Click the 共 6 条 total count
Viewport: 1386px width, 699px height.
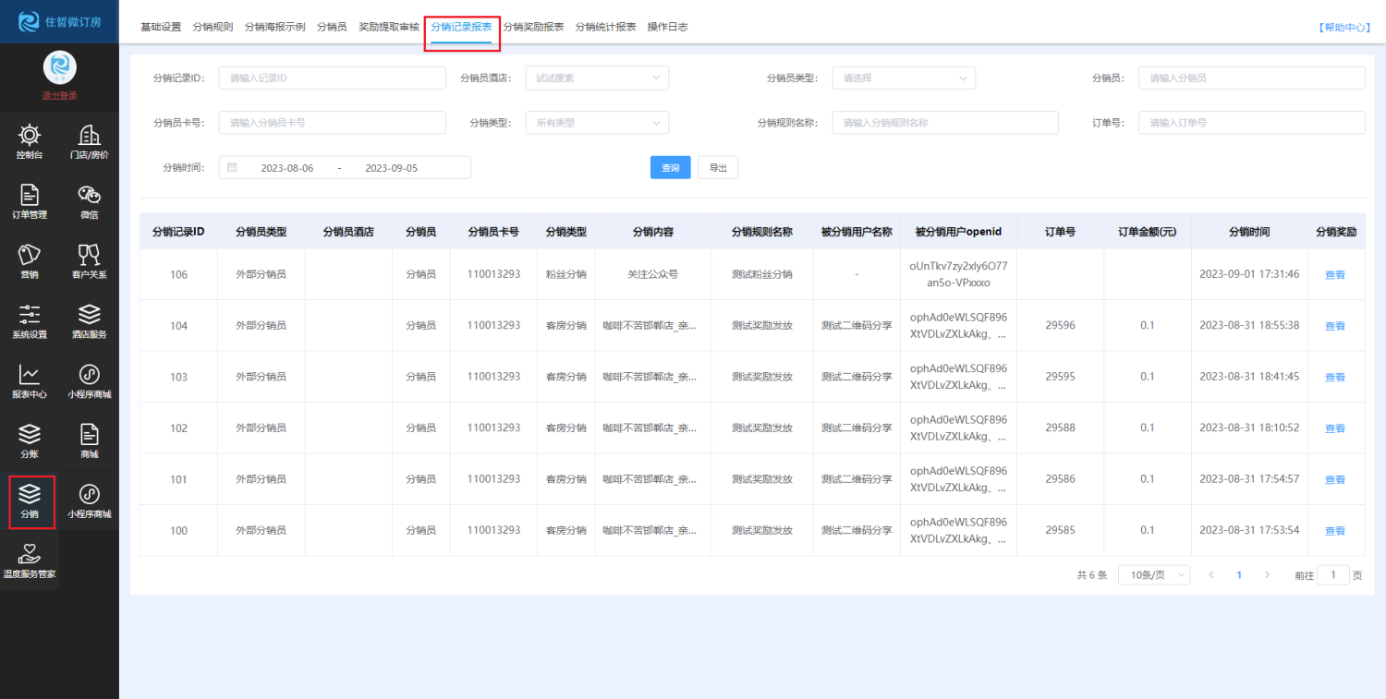tap(1091, 574)
